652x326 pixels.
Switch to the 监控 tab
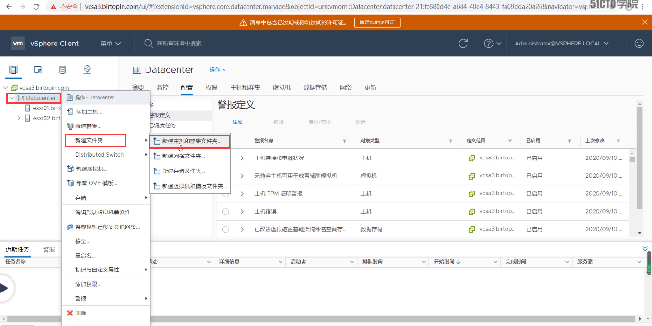point(162,88)
